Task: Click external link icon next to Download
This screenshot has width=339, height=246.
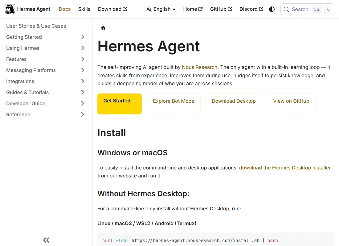Action: [x=125, y=9]
